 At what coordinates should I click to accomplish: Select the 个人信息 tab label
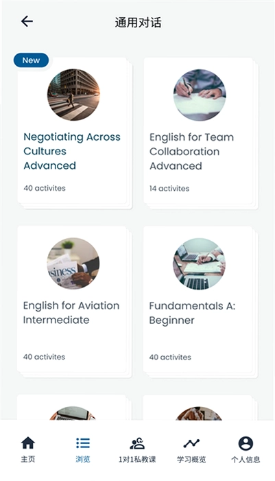pos(246,460)
